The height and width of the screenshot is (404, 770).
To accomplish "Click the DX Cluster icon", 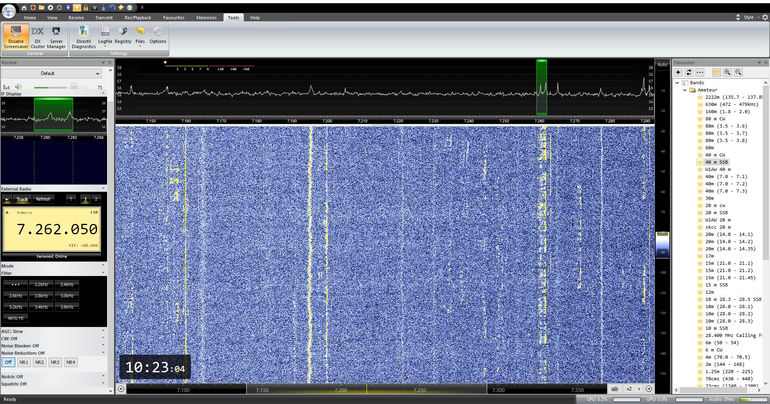I will click(x=38, y=37).
